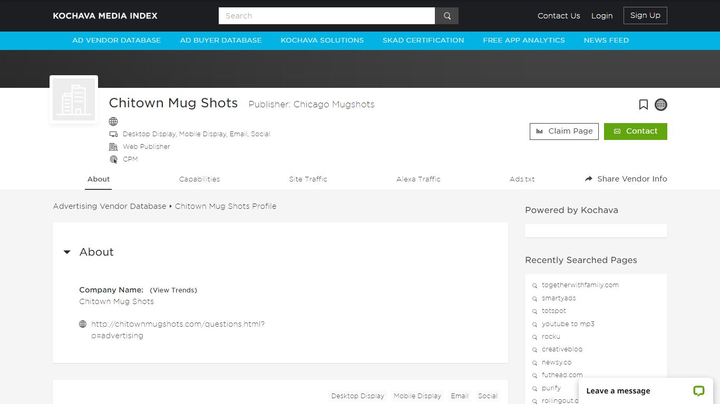This screenshot has height=404, width=720.
Task: Open Free App Analytics
Action: pos(524,40)
